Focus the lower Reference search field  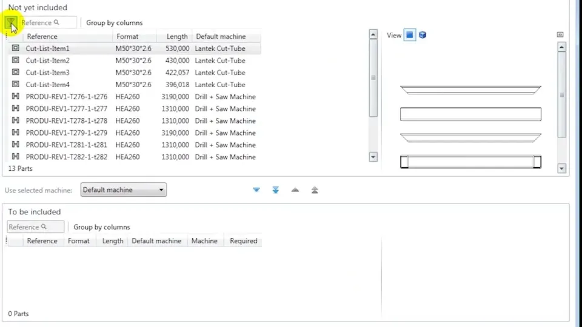pos(35,226)
